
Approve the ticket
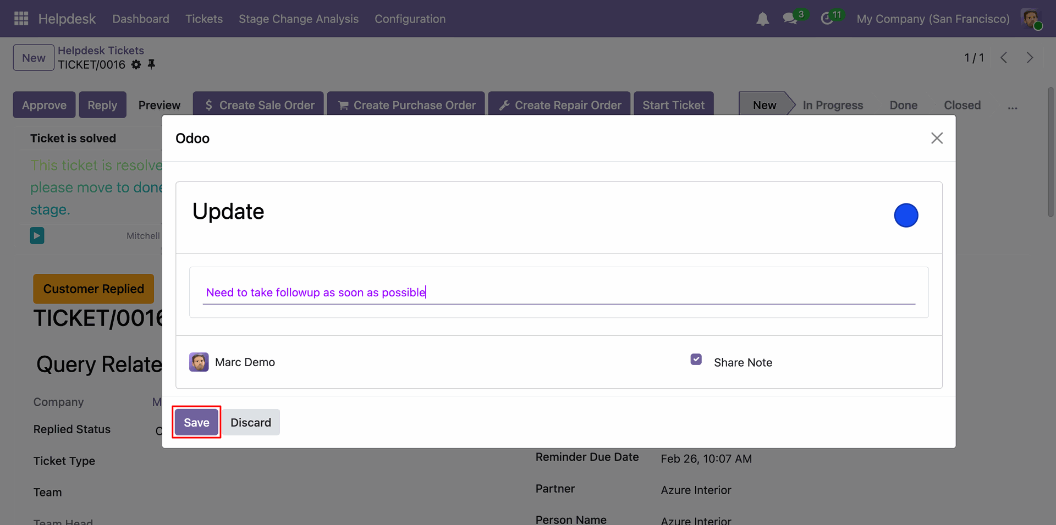pyautogui.click(x=44, y=105)
